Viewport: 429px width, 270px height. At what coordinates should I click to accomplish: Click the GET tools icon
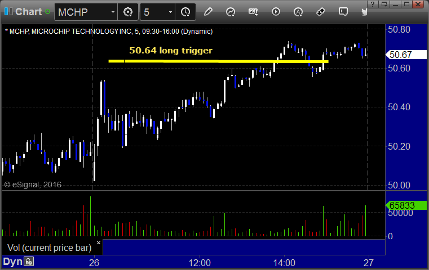[x=253, y=12]
